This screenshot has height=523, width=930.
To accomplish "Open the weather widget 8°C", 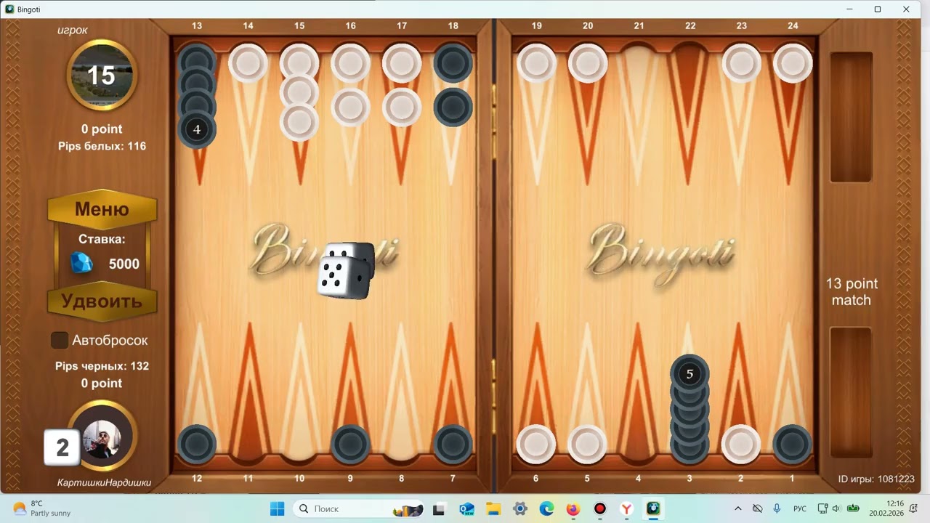I will (x=42, y=508).
